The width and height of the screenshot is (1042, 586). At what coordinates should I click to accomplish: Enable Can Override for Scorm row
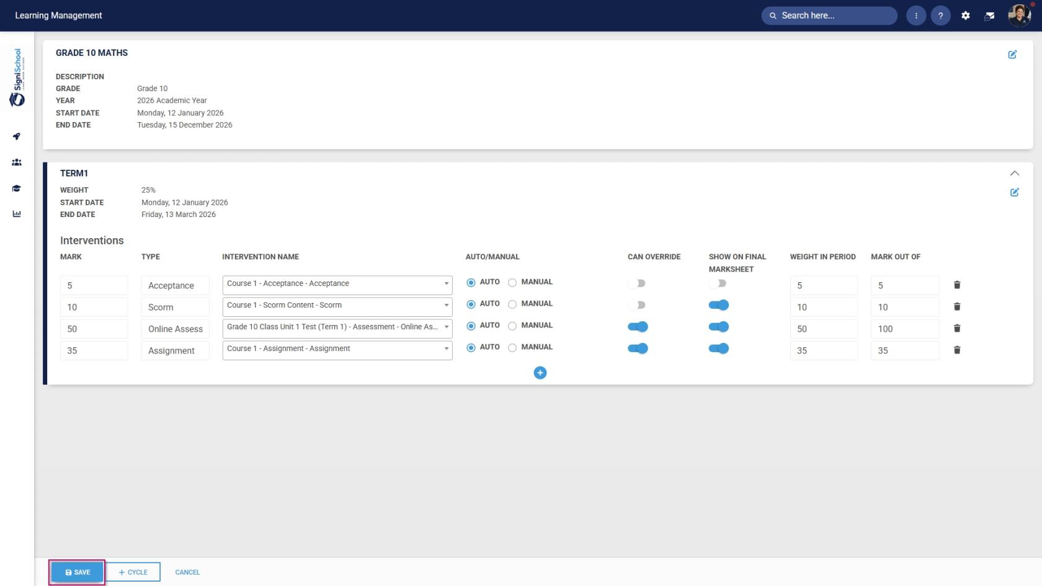(x=637, y=305)
